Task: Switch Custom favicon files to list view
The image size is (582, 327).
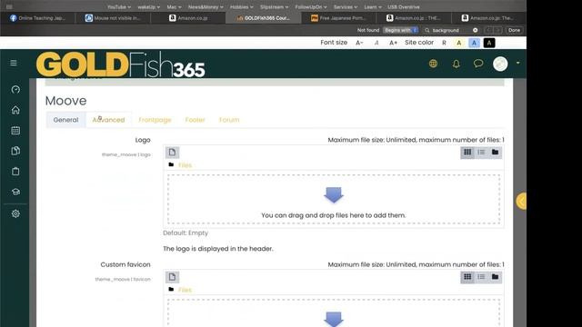Action: click(481, 277)
